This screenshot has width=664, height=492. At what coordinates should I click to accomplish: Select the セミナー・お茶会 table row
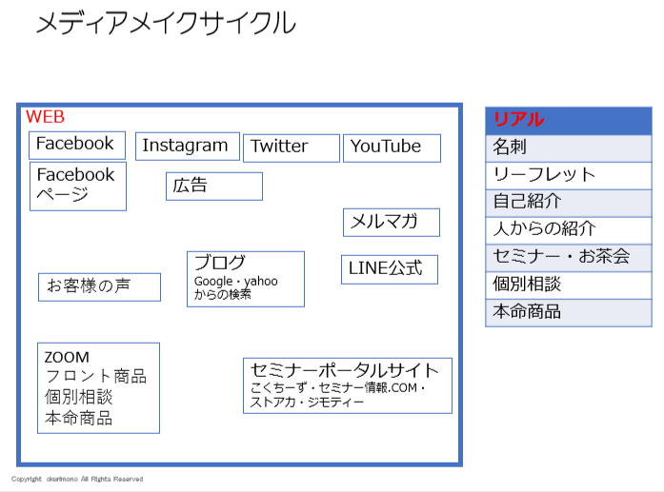(x=568, y=257)
